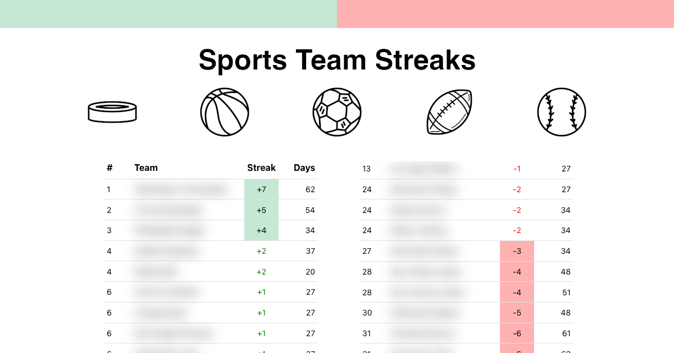
Task: Sort by the Streak column header
Action: coord(261,168)
